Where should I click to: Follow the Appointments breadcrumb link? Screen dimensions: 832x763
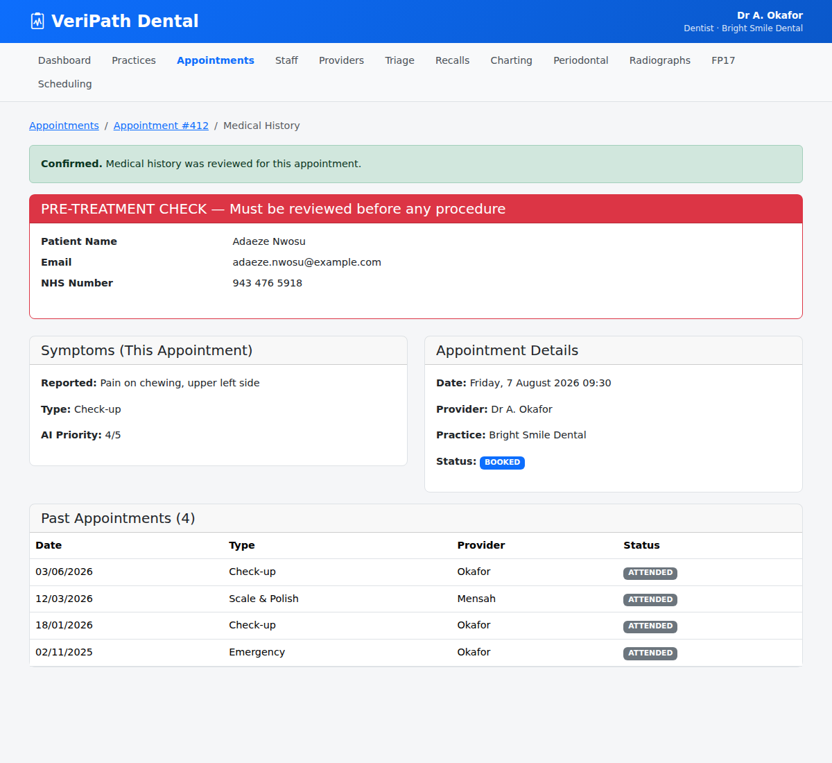tap(64, 126)
